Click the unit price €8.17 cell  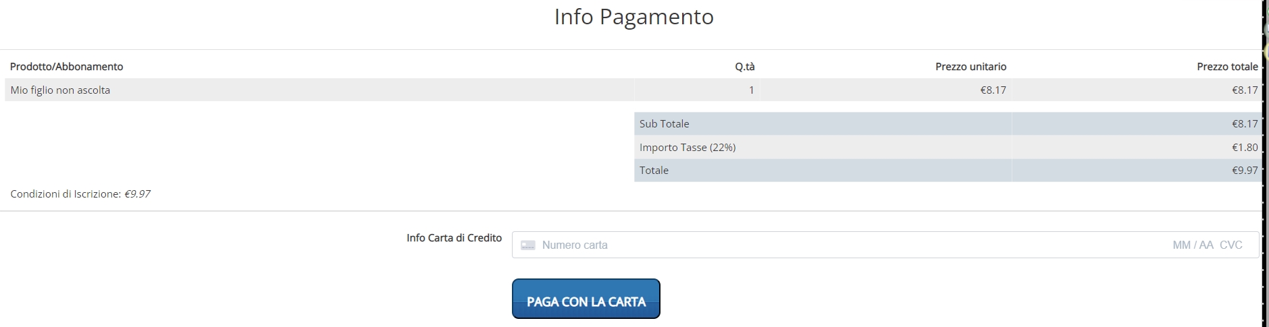pyautogui.click(x=993, y=90)
